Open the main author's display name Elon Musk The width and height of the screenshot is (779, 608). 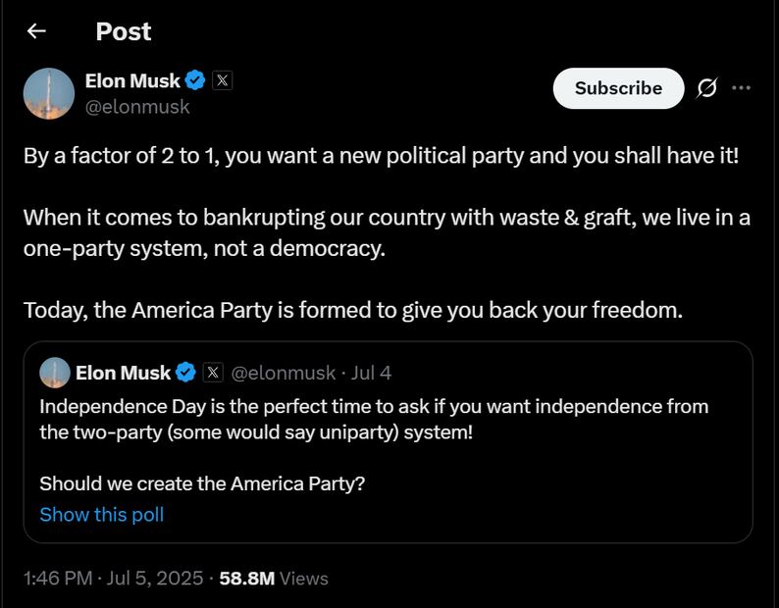(x=132, y=80)
